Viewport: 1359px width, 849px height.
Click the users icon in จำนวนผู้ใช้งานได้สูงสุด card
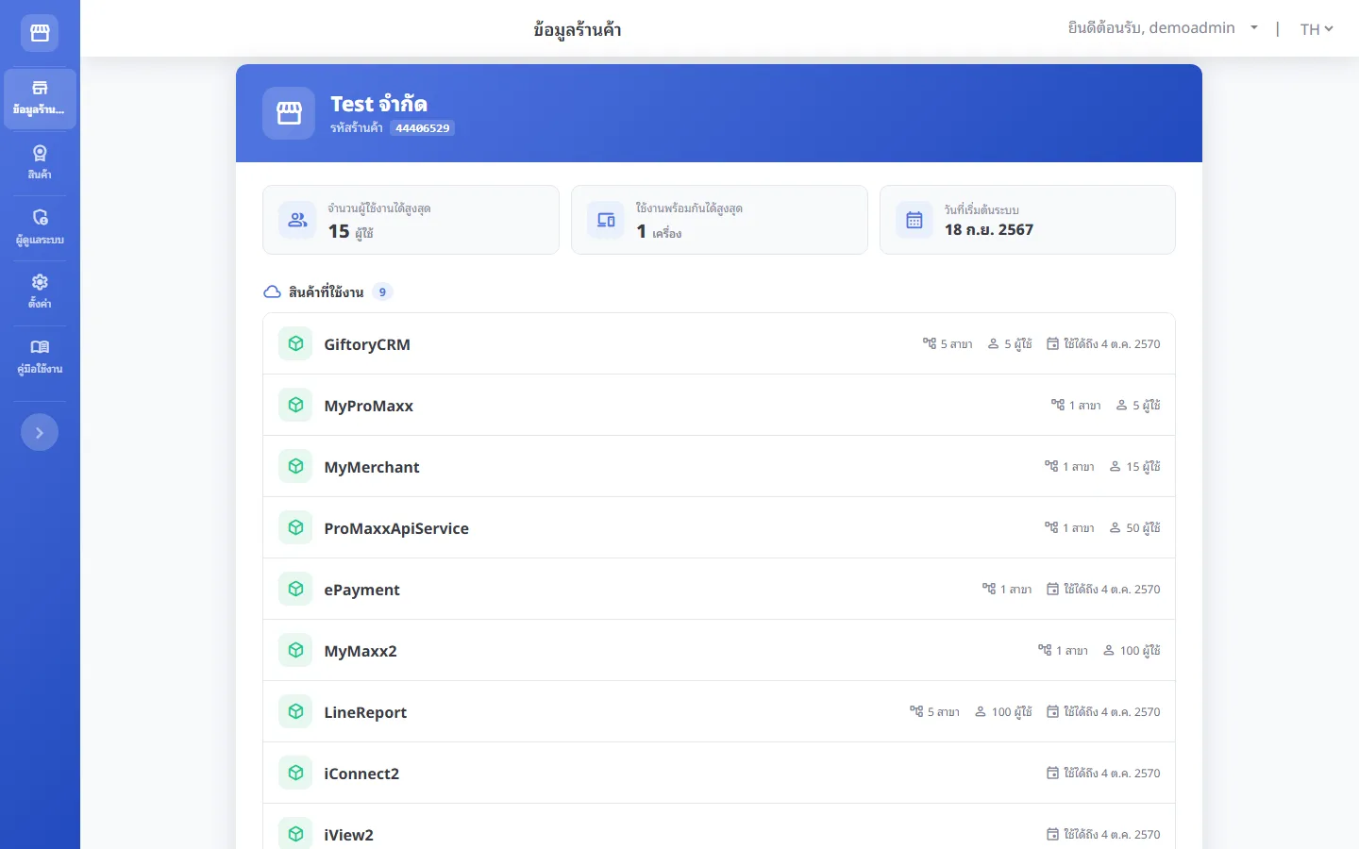[x=297, y=220]
